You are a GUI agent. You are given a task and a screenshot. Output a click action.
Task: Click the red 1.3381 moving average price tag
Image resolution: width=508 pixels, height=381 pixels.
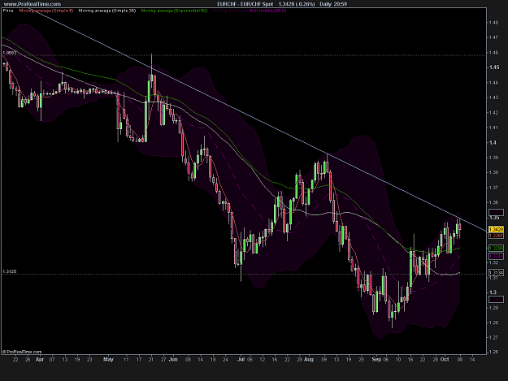tap(496, 236)
